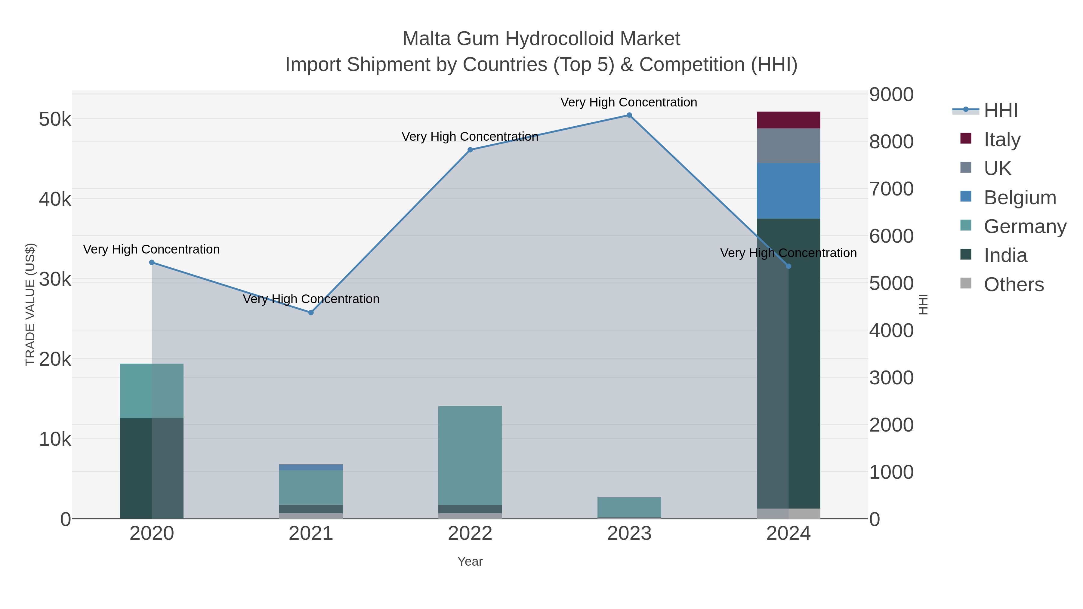Select the Germany segment of 2021 bar

(311, 488)
